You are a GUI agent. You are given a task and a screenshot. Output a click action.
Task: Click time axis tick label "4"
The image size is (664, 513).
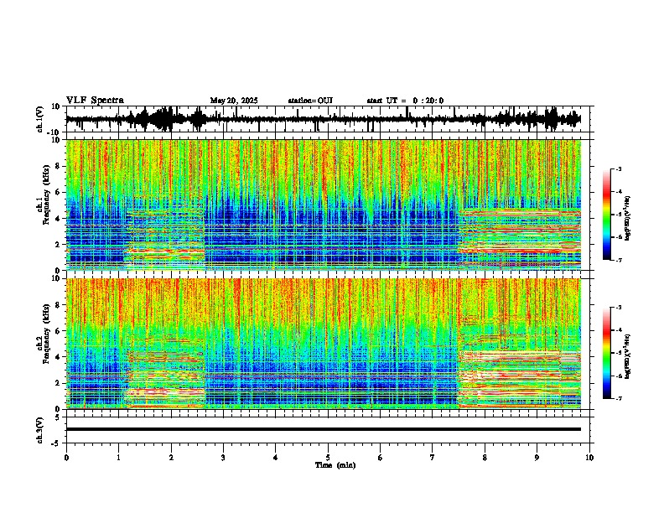coord(276,458)
